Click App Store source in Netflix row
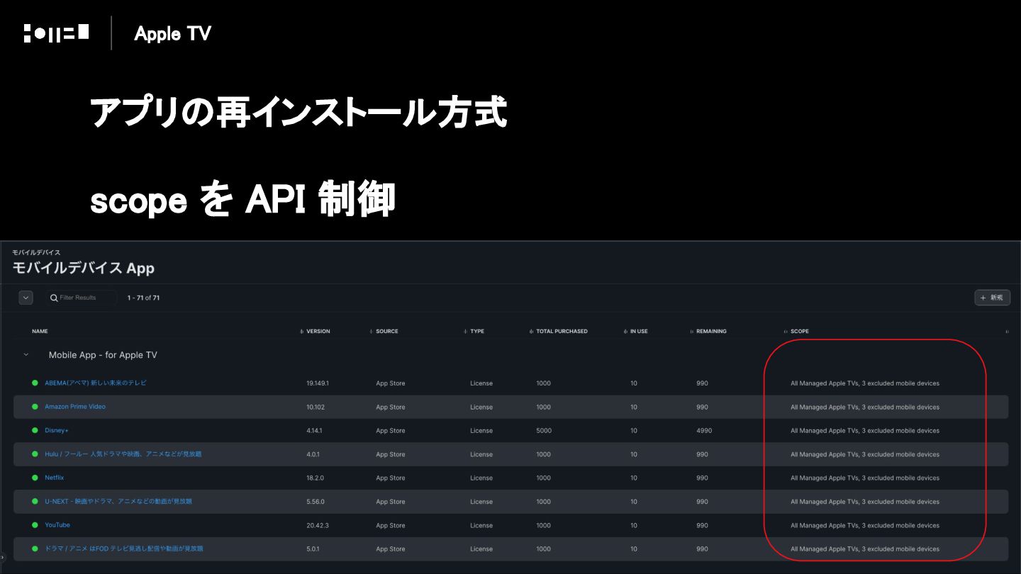Image resolution: width=1021 pixels, height=574 pixels. [391, 478]
